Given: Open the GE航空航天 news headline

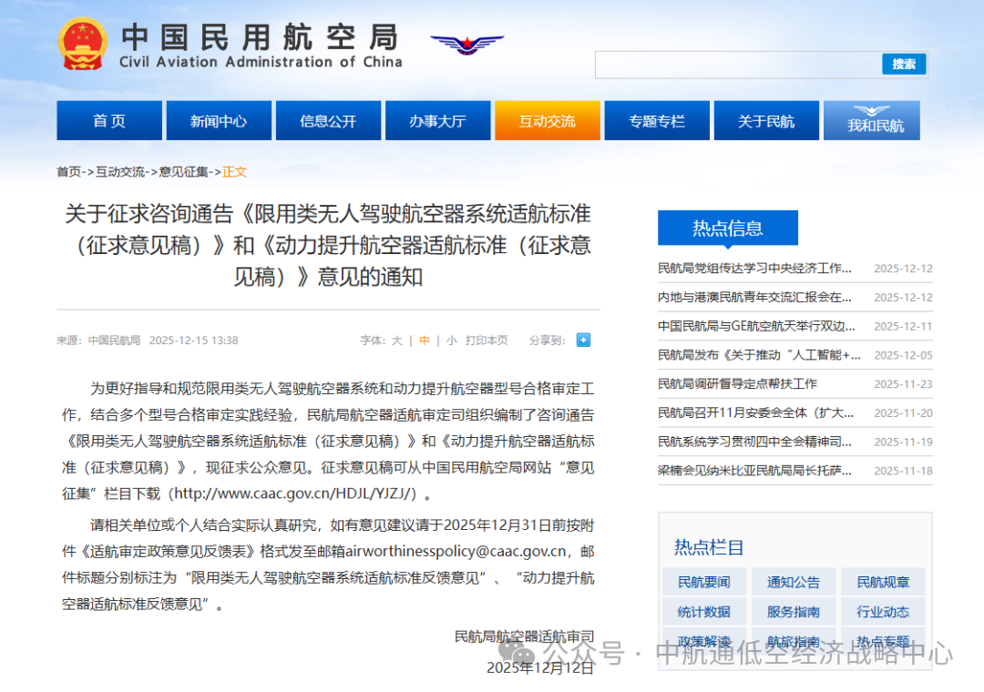Looking at the screenshot, I should click(756, 326).
